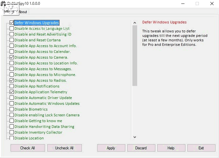Select the Defer Windows Upgrades label

tap(36, 23)
